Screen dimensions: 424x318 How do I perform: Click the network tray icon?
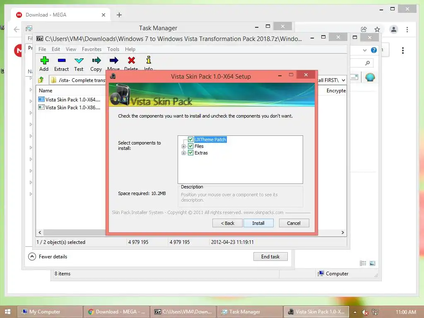(375, 312)
